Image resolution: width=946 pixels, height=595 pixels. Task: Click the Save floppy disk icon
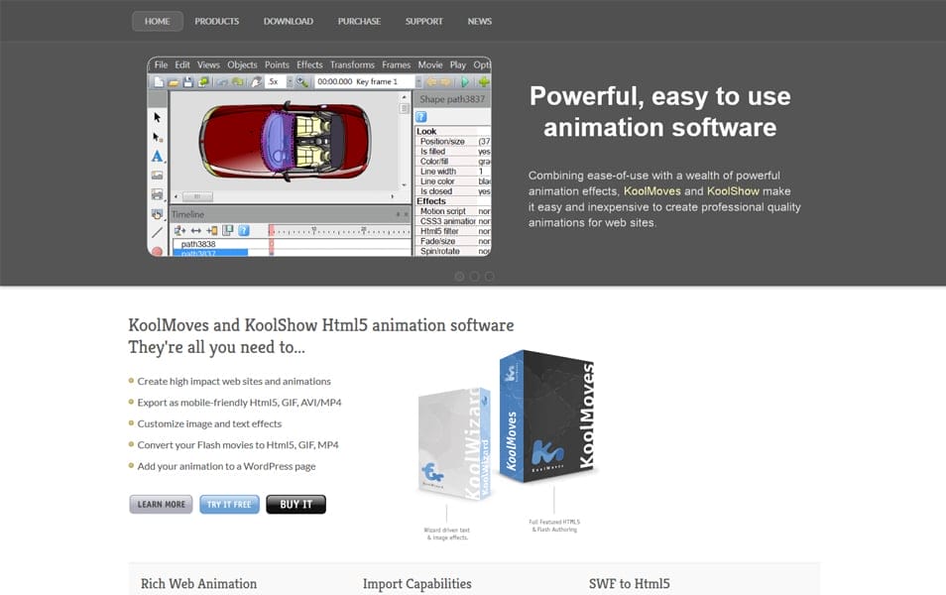click(x=188, y=82)
